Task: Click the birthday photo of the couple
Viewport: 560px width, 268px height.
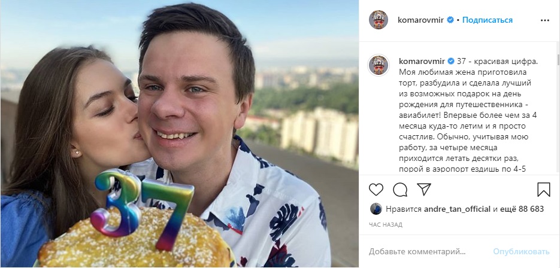Action: [x=179, y=134]
